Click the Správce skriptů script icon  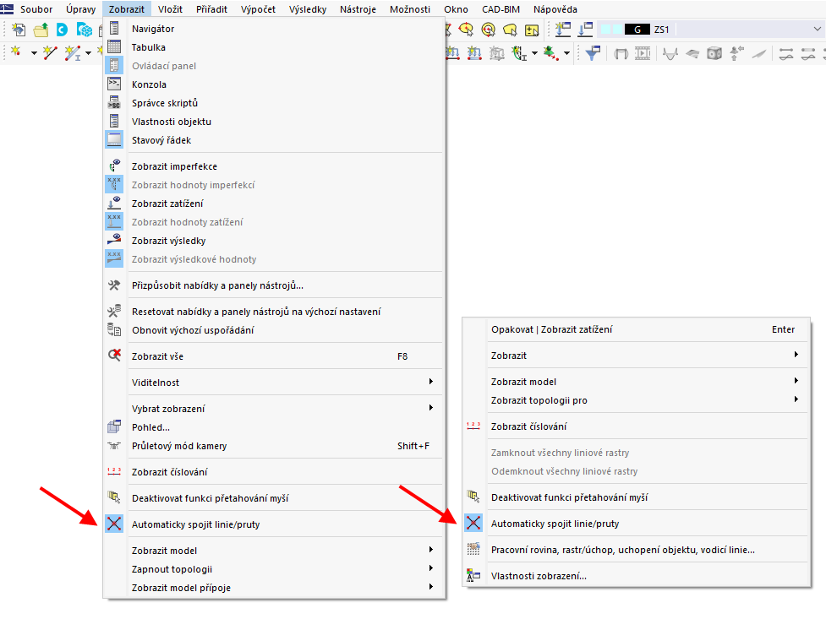pos(114,103)
